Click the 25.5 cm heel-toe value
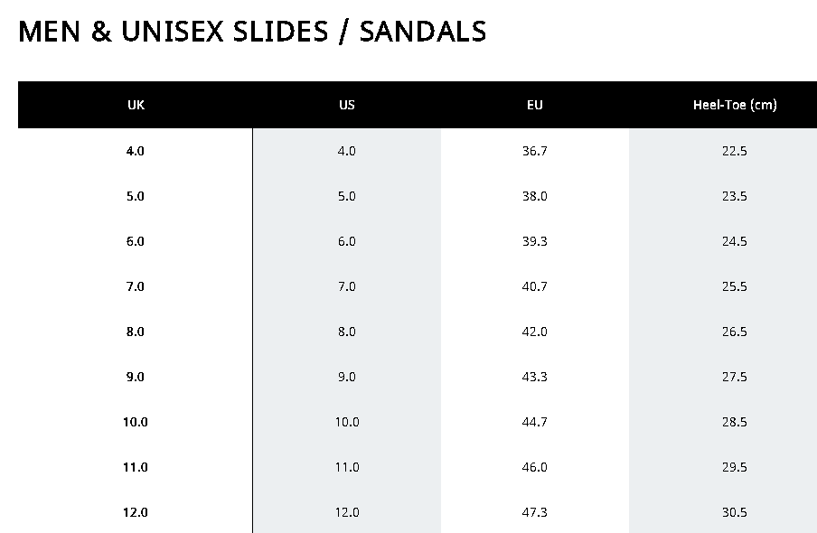This screenshot has height=533, width=817. coord(734,286)
